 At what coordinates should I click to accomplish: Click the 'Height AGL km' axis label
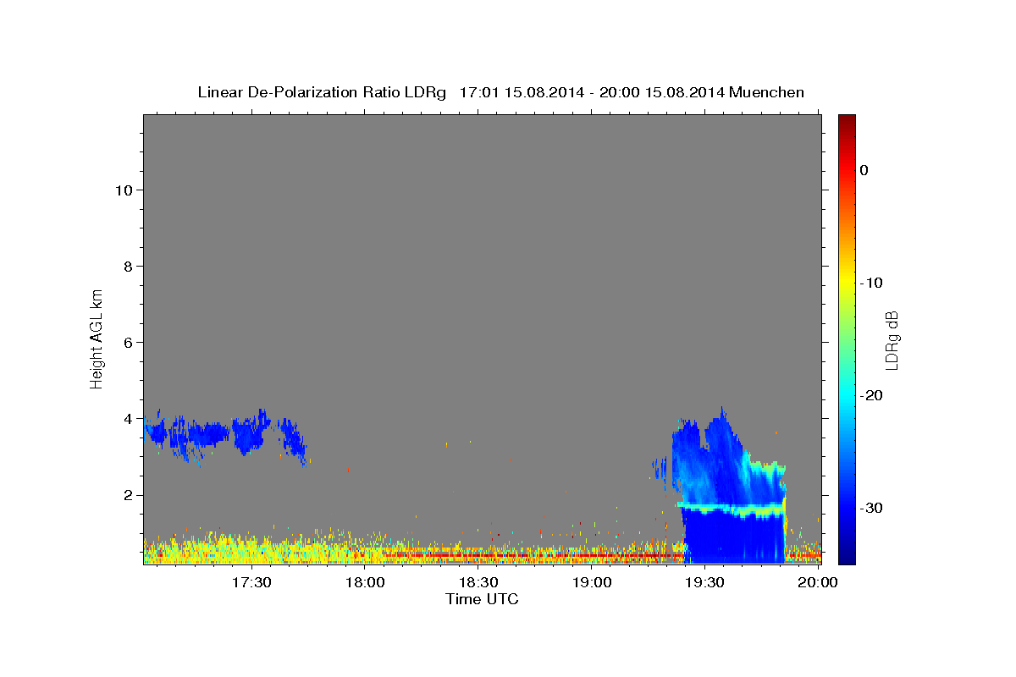[97, 338]
